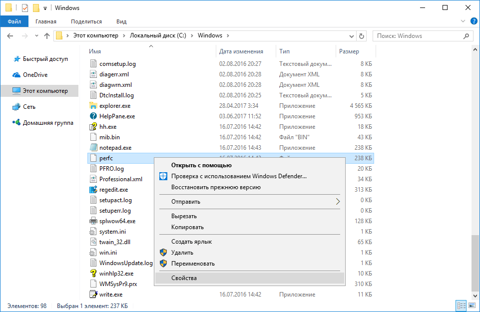Expand path chevron after Локальный диск (C:)
This screenshot has width=480, height=312.
192,35
